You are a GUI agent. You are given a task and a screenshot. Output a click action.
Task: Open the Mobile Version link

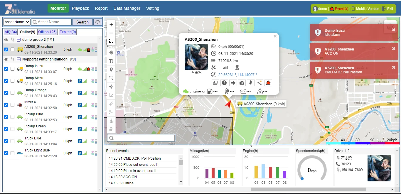click(x=367, y=9)
